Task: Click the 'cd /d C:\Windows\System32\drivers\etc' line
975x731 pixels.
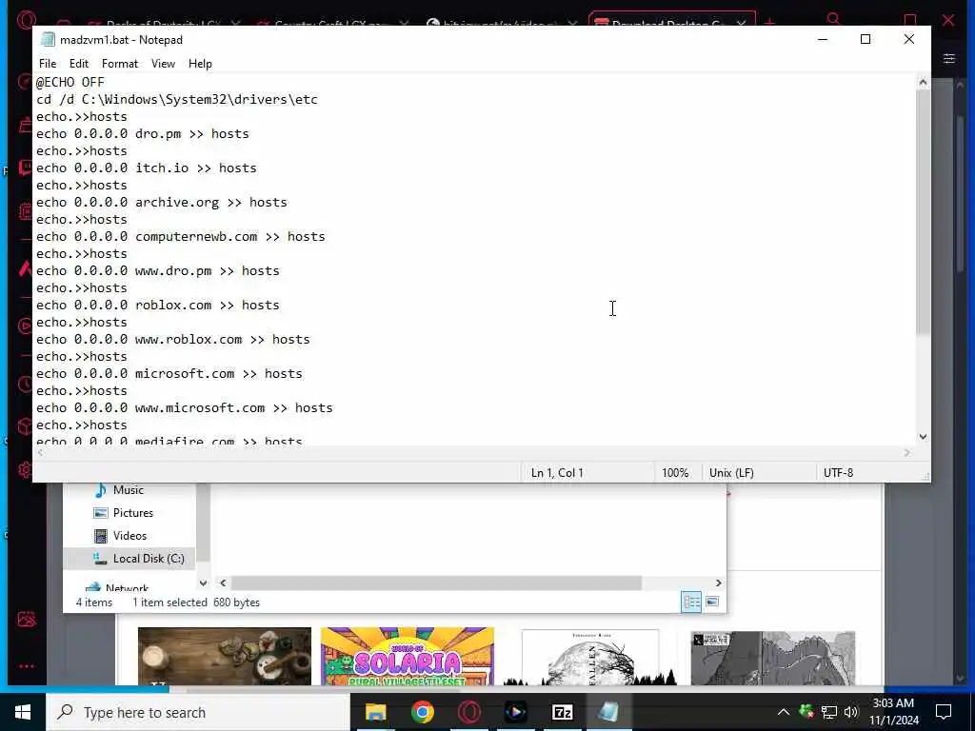Action: [177, 99]
